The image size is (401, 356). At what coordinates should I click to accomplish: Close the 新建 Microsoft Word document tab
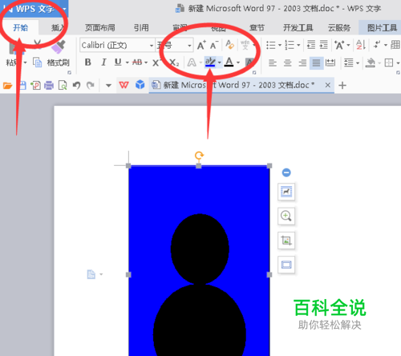coord(328,85)
